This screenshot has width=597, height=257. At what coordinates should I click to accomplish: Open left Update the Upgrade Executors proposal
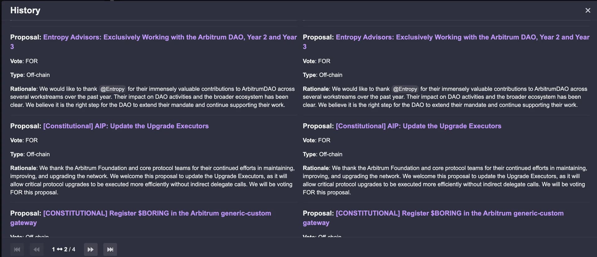(126, 126)
